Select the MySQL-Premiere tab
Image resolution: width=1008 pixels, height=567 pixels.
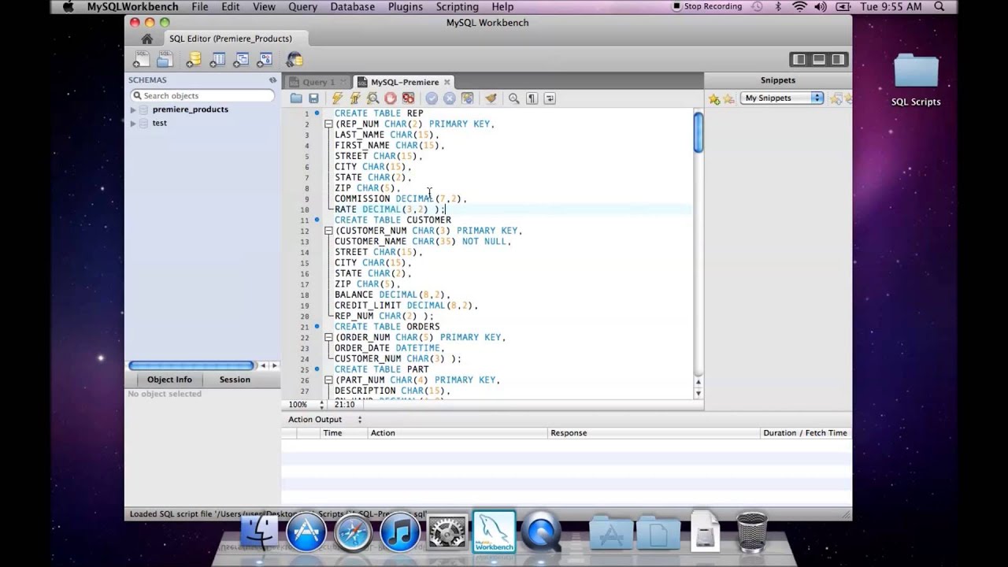[x=404, y=82]
